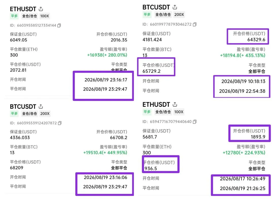Copy order ID 660395539124207872
Screen dimensions: 274x199
(60, 123)
